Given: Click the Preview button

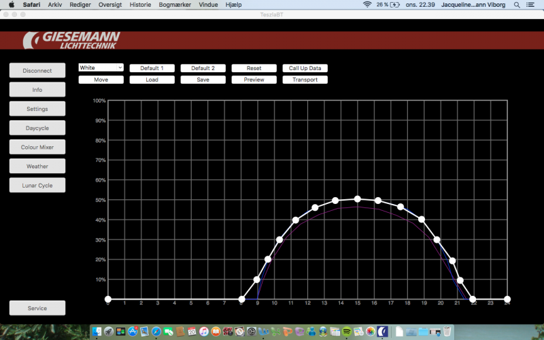Looking at the screenshot, I should click(x=254, y=80).
